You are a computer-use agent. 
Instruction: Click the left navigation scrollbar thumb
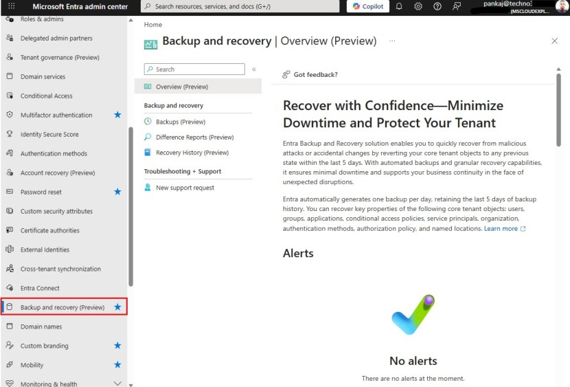(130, 207)
